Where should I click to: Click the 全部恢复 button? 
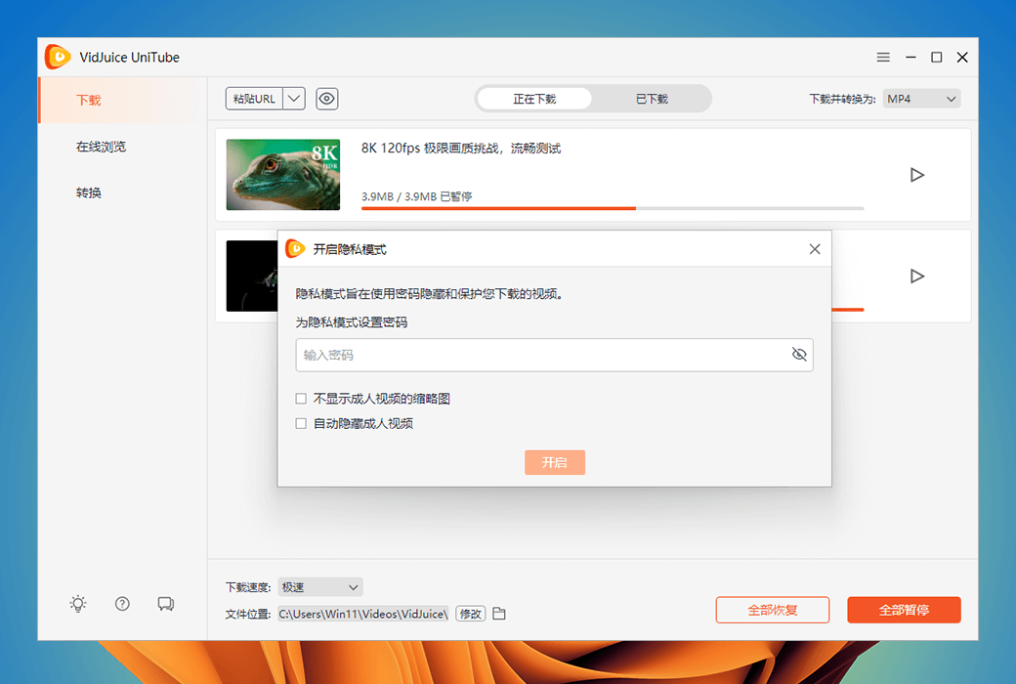[x=773, y=610]
